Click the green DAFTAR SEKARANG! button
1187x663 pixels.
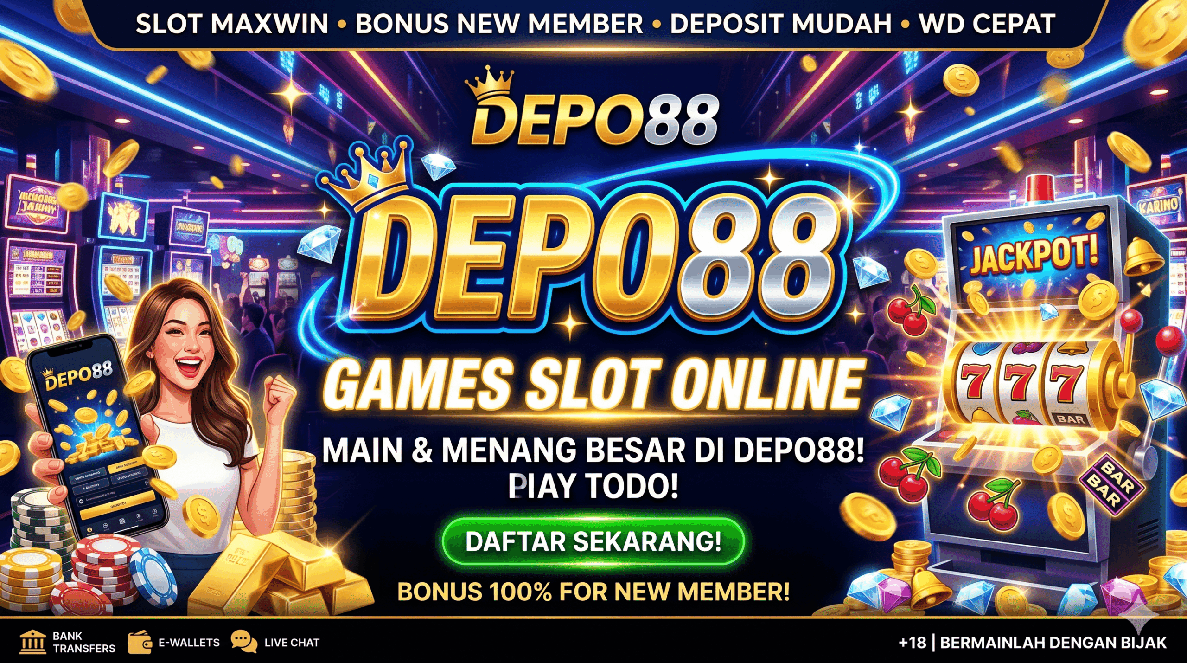click(593, 541)
